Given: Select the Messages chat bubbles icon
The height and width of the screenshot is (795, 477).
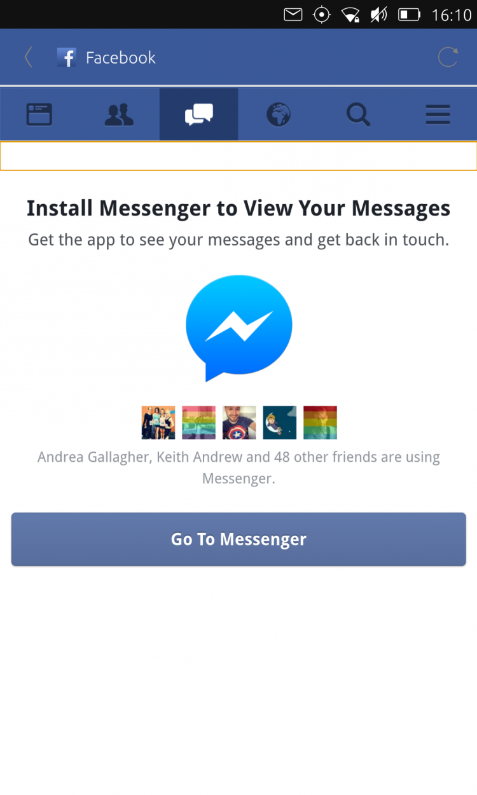Looking at the screenshot, I should (198, 114).
